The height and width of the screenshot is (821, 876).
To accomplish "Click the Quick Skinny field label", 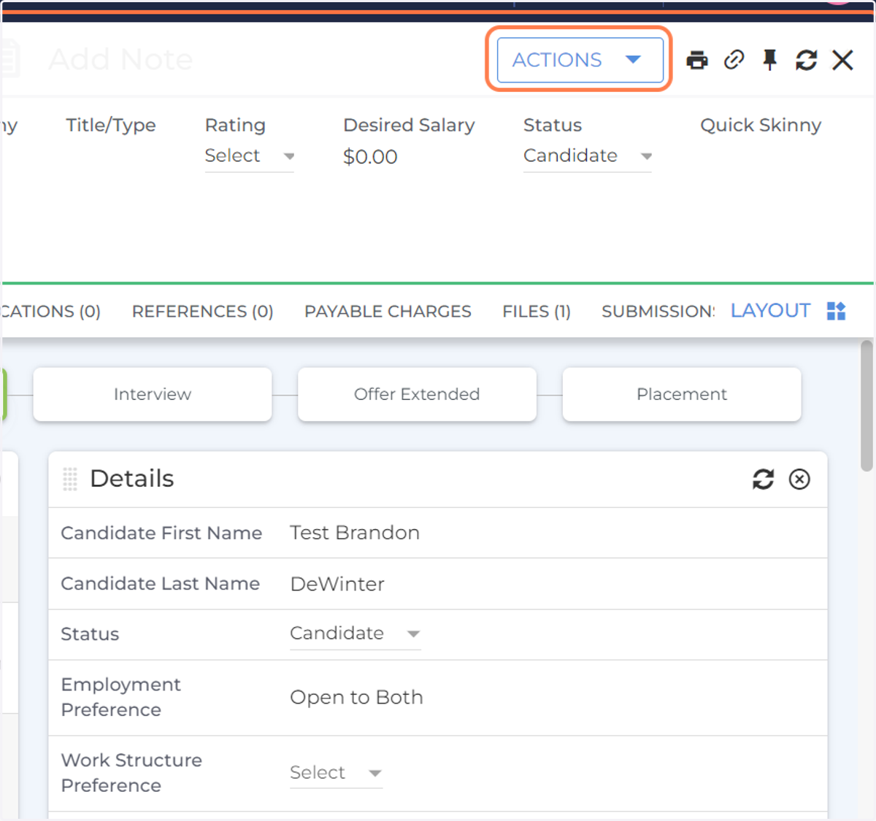I will [761, 126].
